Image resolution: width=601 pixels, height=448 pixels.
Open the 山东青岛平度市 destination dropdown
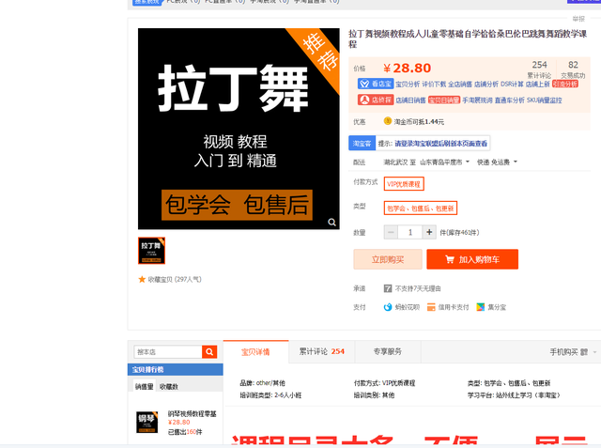coord(444,162)
